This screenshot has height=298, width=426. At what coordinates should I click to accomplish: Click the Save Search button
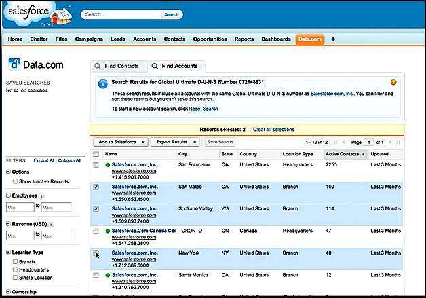coord(220,142)
